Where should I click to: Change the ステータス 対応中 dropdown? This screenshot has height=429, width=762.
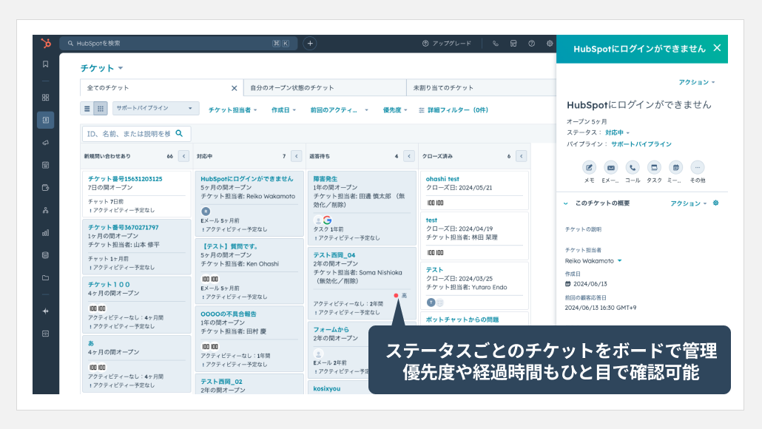tap(617, 132)
